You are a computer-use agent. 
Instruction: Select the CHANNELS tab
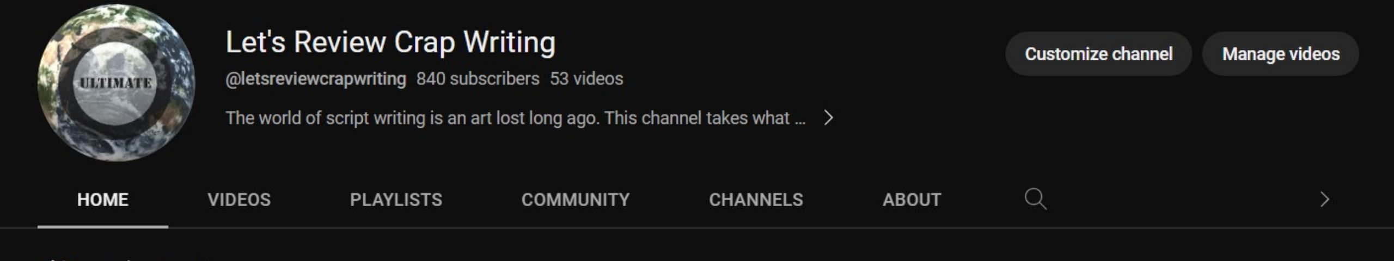pos(756,200)
